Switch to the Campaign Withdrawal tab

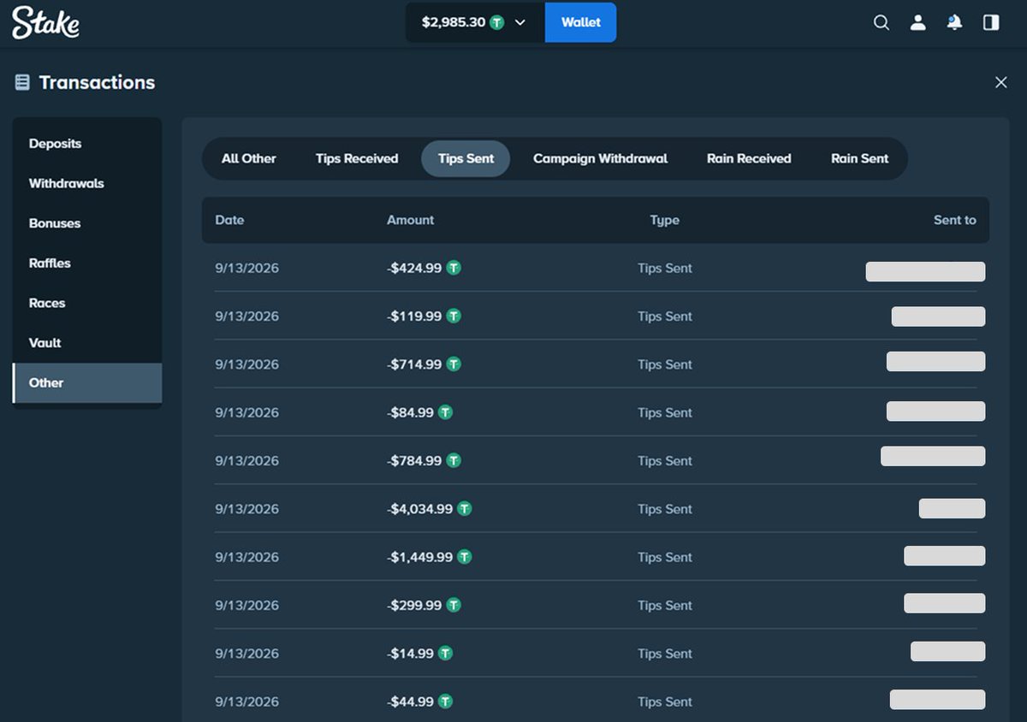point(600,158)
